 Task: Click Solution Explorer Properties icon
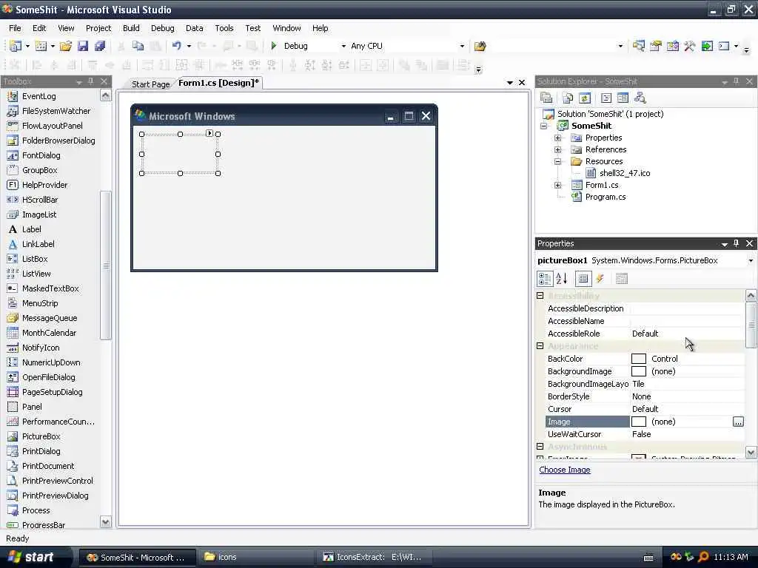(546, 98)
